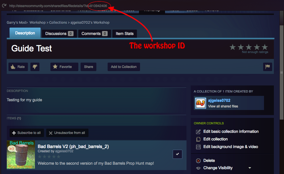The width and height of the screenshot is (284, 174).
Task: Click the 'Guide Test' collection title
Action: (32, 49)
